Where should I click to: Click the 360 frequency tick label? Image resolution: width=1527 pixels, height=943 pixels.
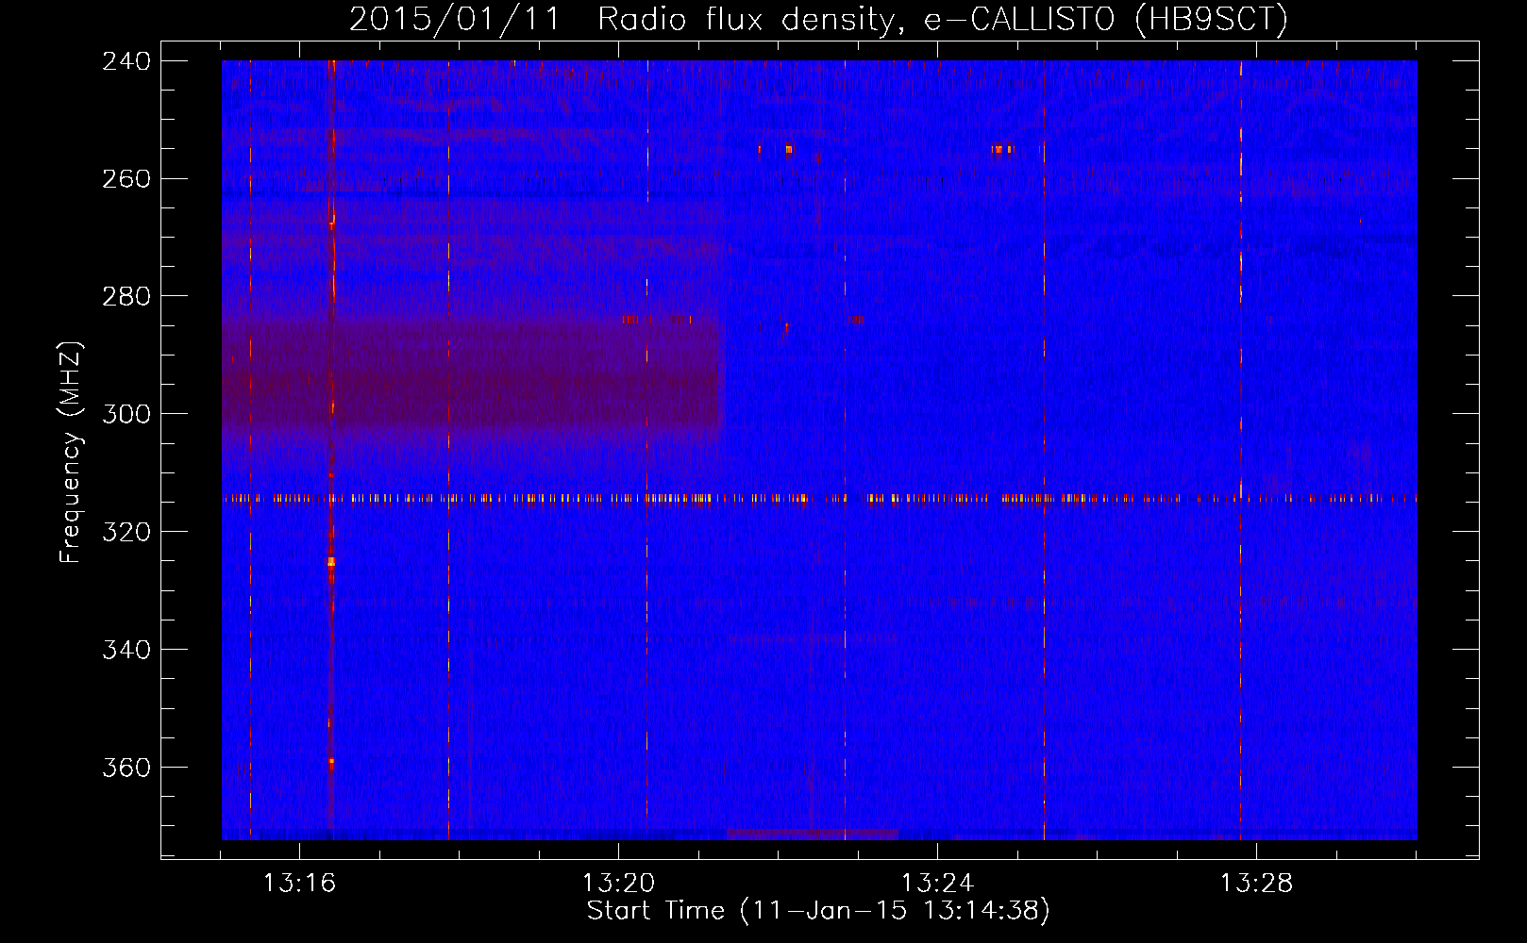(x=126, y=769)
